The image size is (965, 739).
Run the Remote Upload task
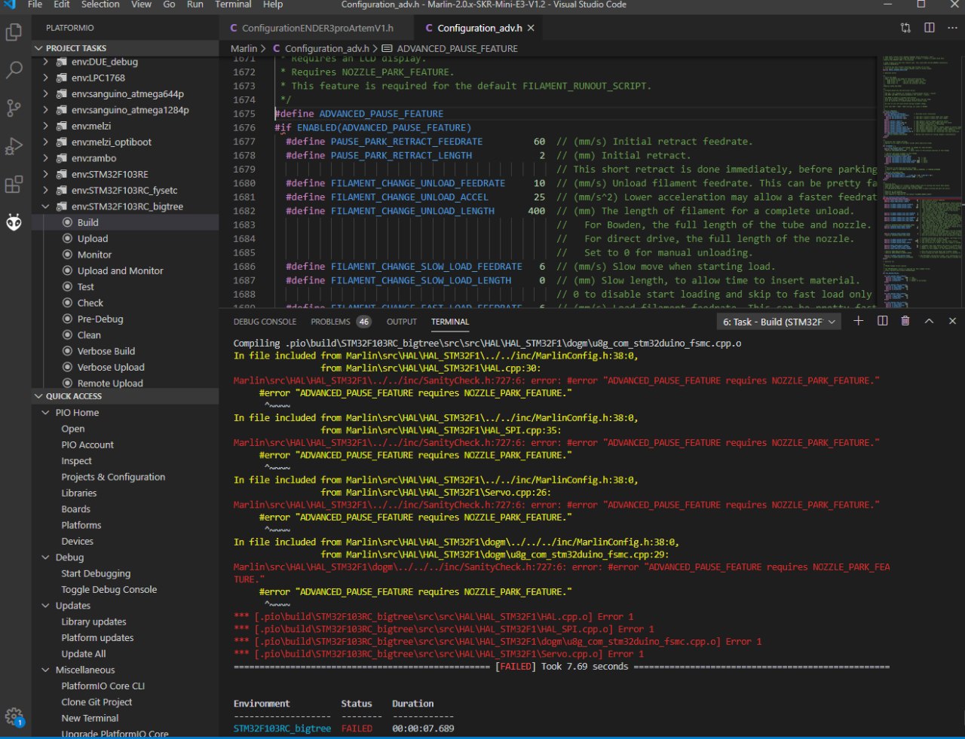coord(109,383)
